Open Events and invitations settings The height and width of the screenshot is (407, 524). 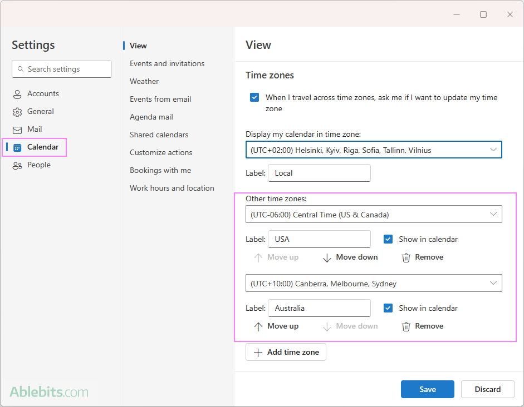point(167,63)
